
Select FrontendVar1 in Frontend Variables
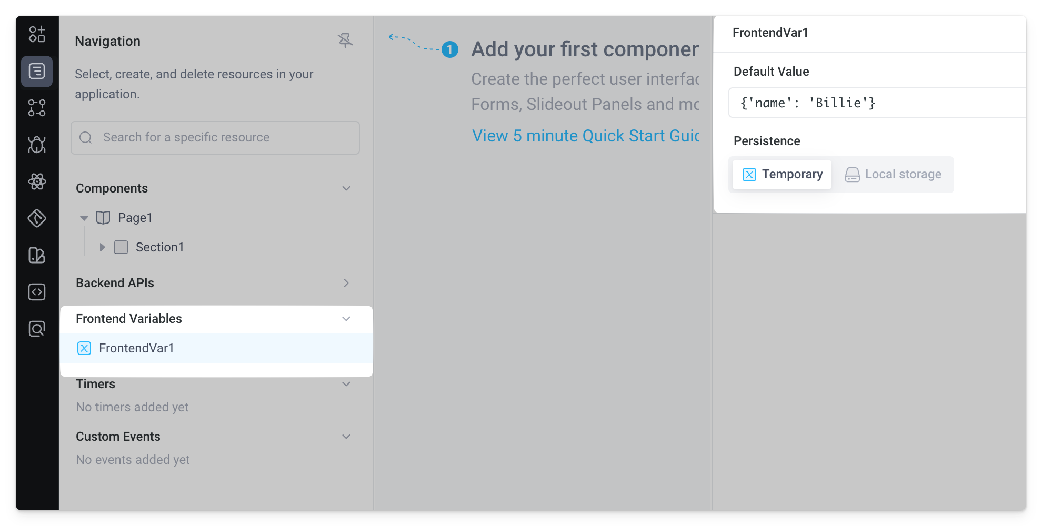(x=137, y=348)
